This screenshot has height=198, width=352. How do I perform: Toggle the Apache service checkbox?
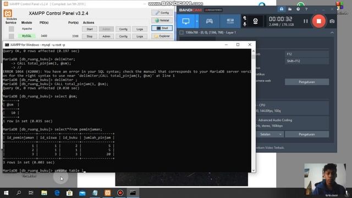(11, 29)
